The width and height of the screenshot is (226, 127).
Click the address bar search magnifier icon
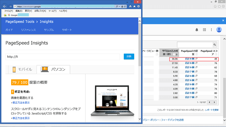[x=117, y=6]
